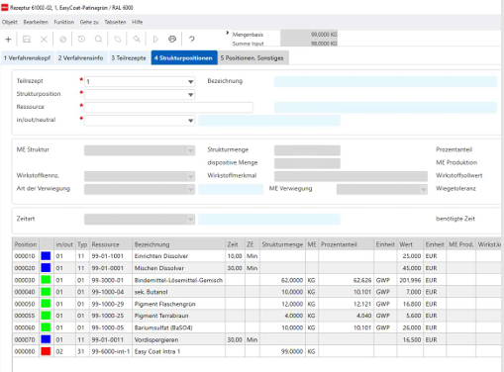Click resource code 99-6000-int-1
This screenshot has width=504, height=372.
(x=111, y=351)
